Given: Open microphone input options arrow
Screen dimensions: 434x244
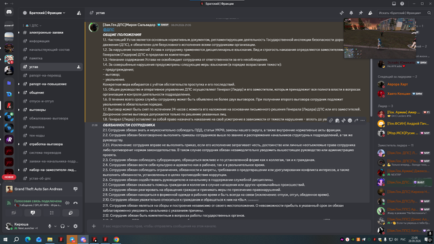Looking at the screenshot, I should pos(56,226).
